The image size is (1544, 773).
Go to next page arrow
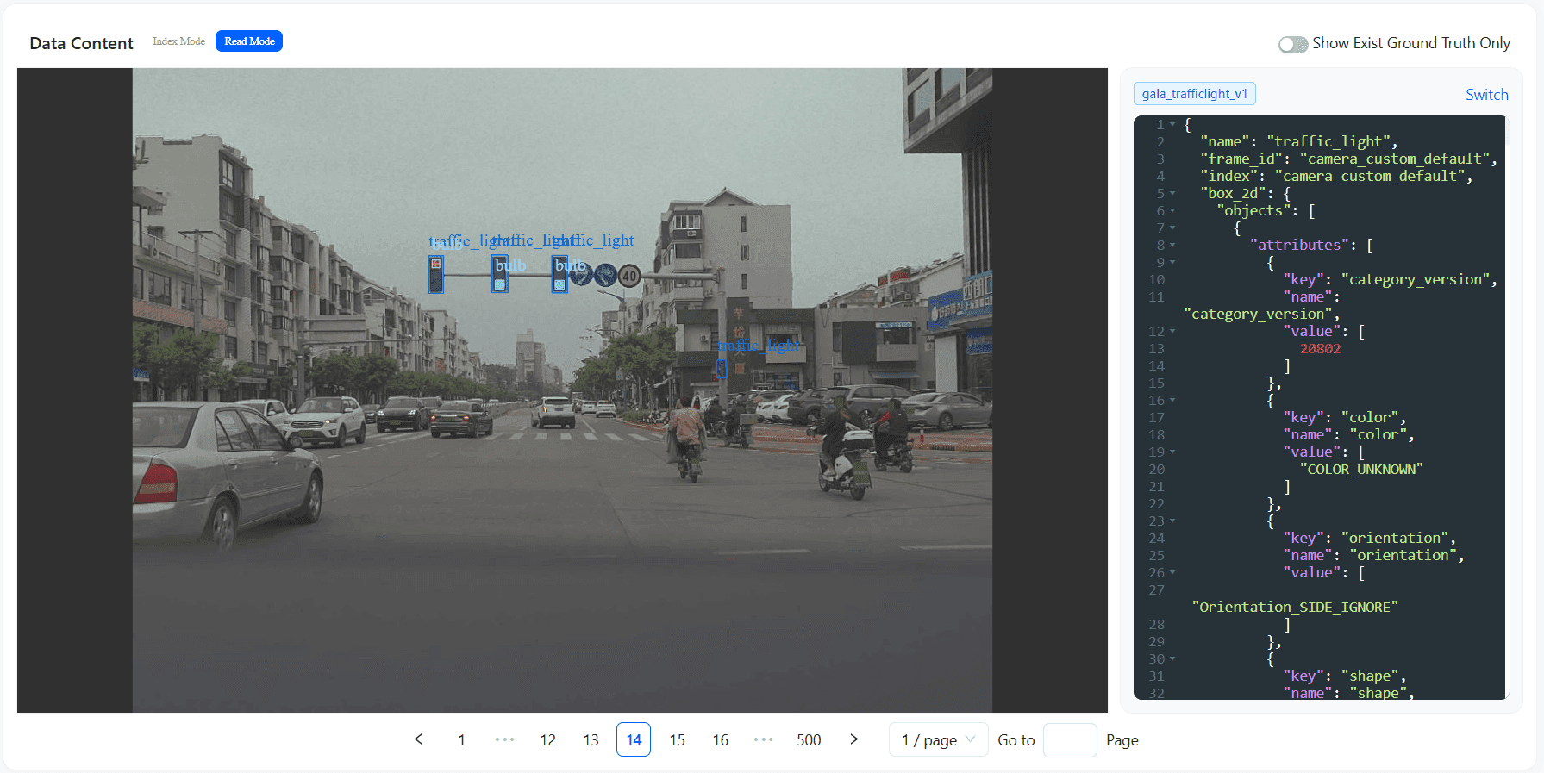point(853,739)
